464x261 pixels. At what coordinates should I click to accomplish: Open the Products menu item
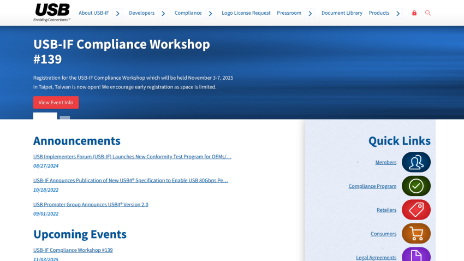tap(379, 13)
